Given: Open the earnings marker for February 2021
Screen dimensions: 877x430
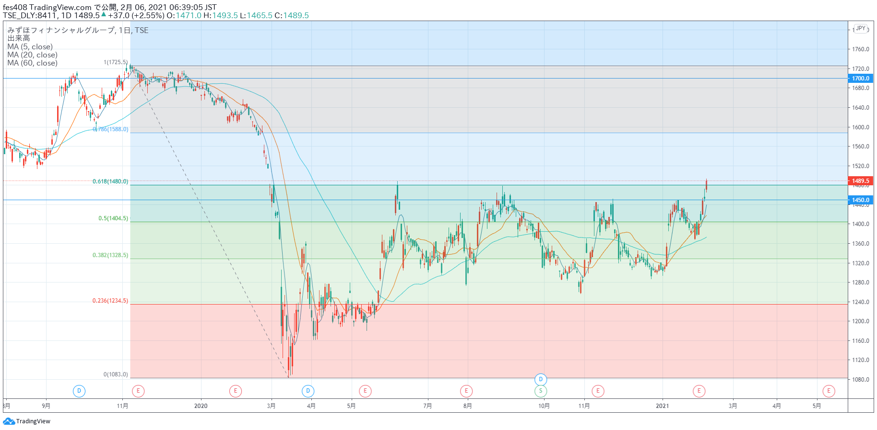Looking at the screenshot, I should (699, 391).
